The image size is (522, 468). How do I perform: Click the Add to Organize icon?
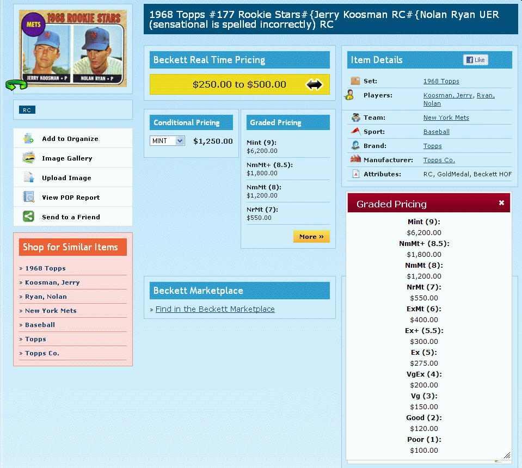click(x=28, y=138)
